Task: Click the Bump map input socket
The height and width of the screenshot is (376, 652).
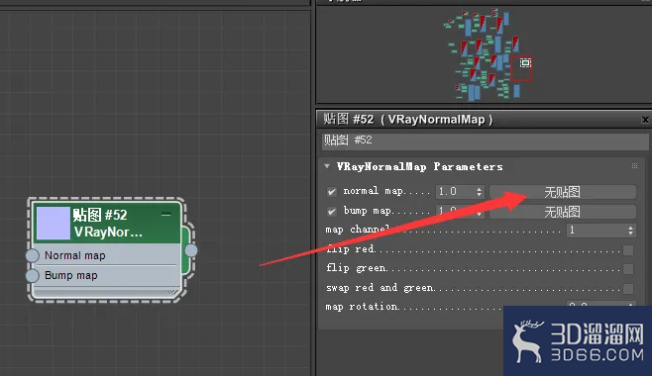Action: 33,275
